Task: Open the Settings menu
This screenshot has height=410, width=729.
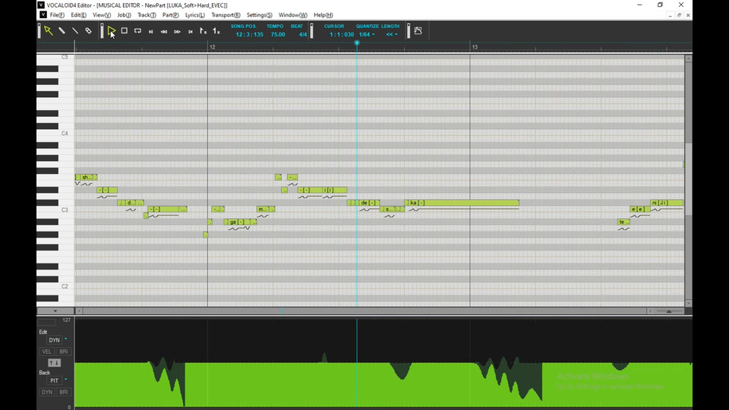Action: (259, 15)
